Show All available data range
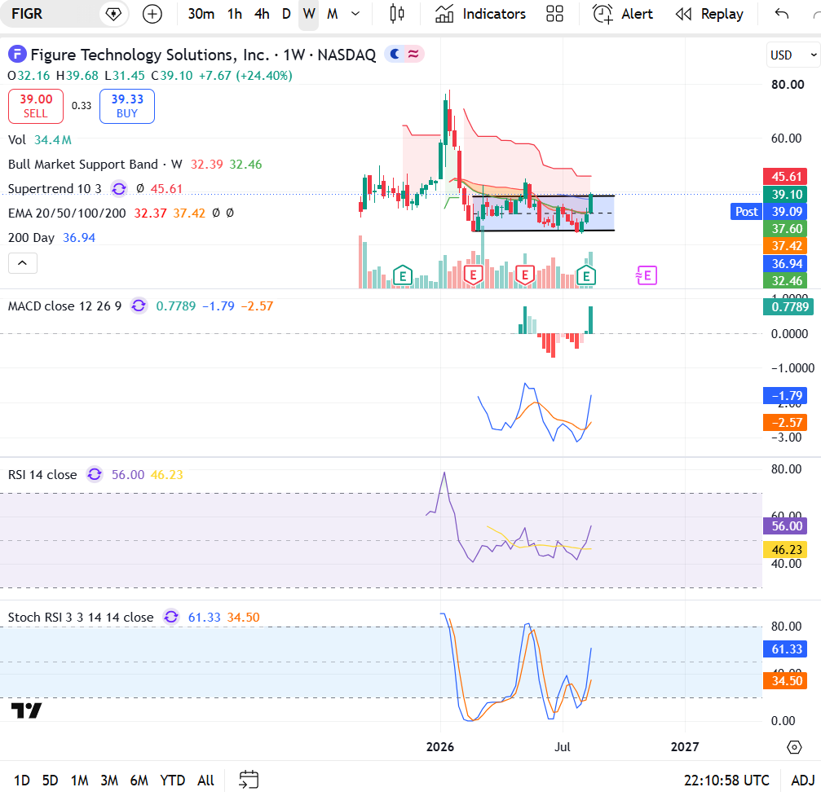This screenshot has width=821, height=796. tap(205, 781)
